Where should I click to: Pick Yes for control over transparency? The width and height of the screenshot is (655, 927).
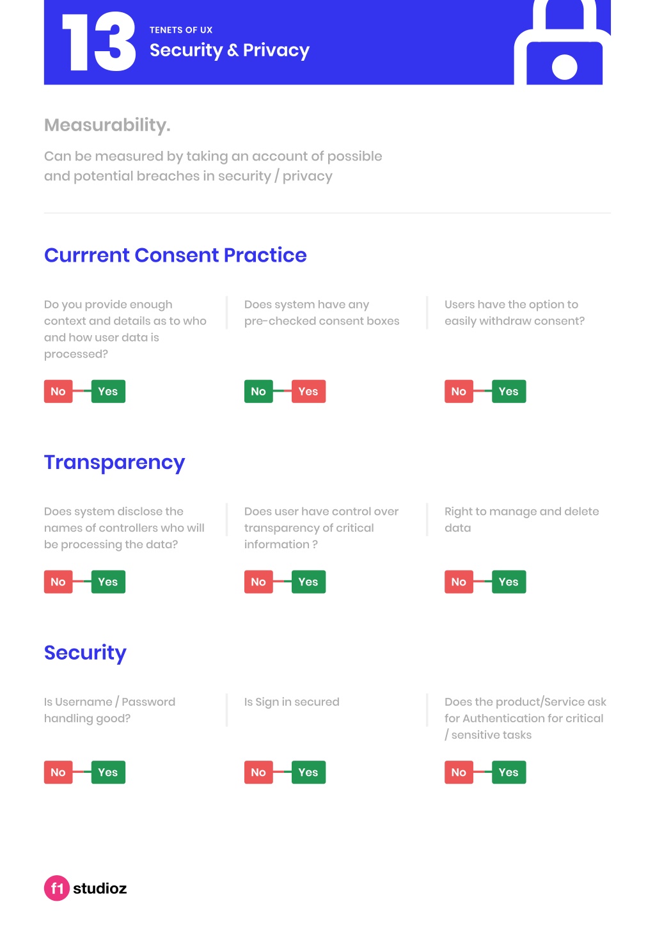tap(308, 582)
